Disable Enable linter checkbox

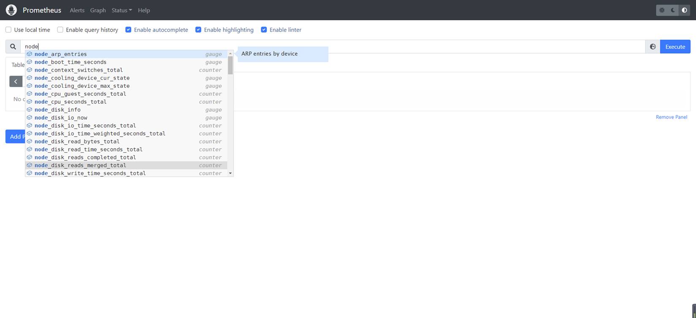coord(264,30)
